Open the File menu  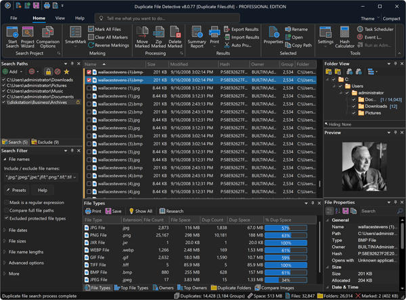(x=14, y=18)
